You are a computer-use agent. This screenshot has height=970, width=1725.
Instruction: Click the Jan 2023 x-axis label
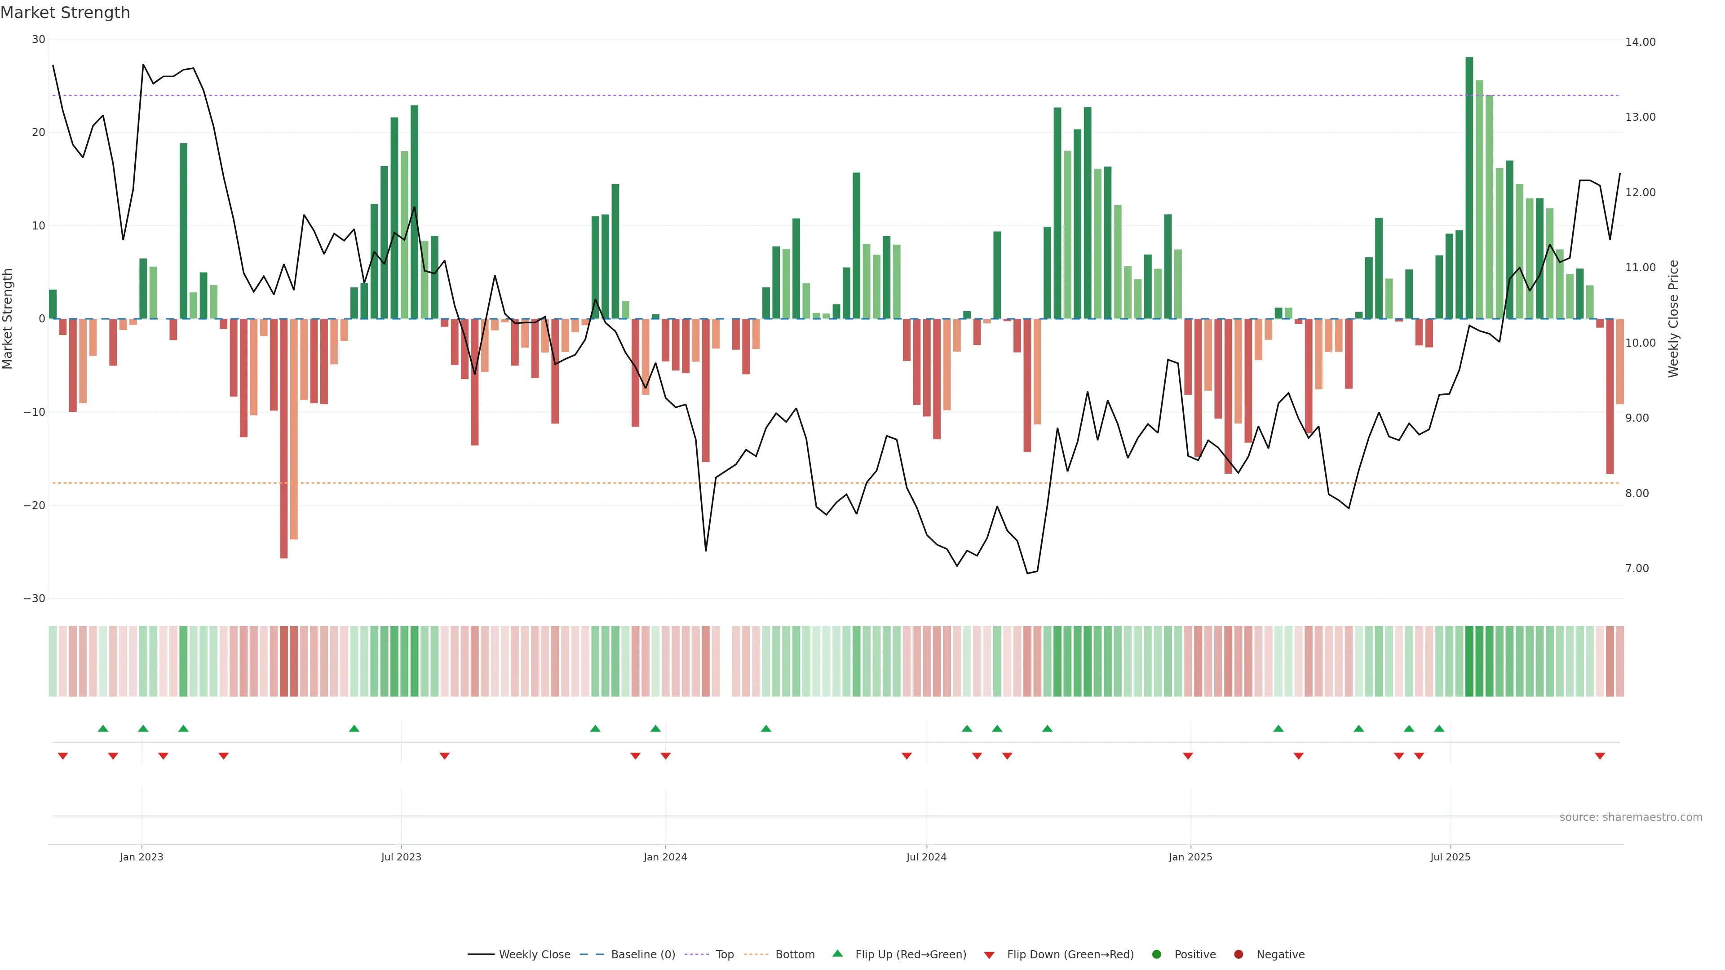pos(142,857)
